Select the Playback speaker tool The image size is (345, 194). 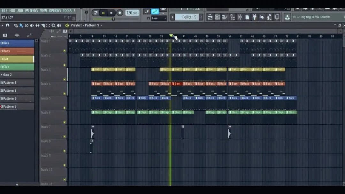click(x=59, y=26)
